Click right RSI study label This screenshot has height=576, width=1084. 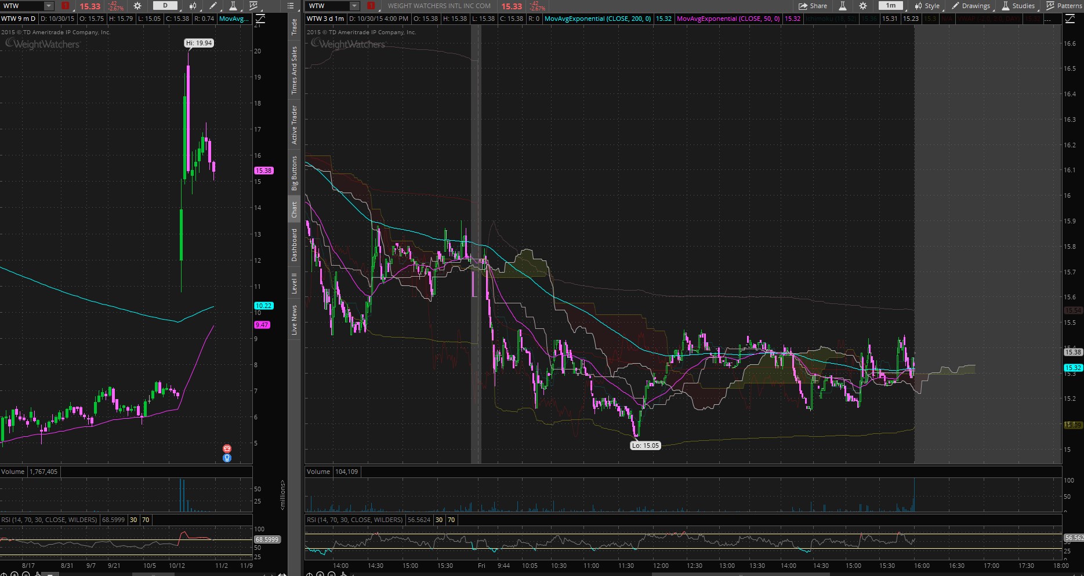coord(354,520)
